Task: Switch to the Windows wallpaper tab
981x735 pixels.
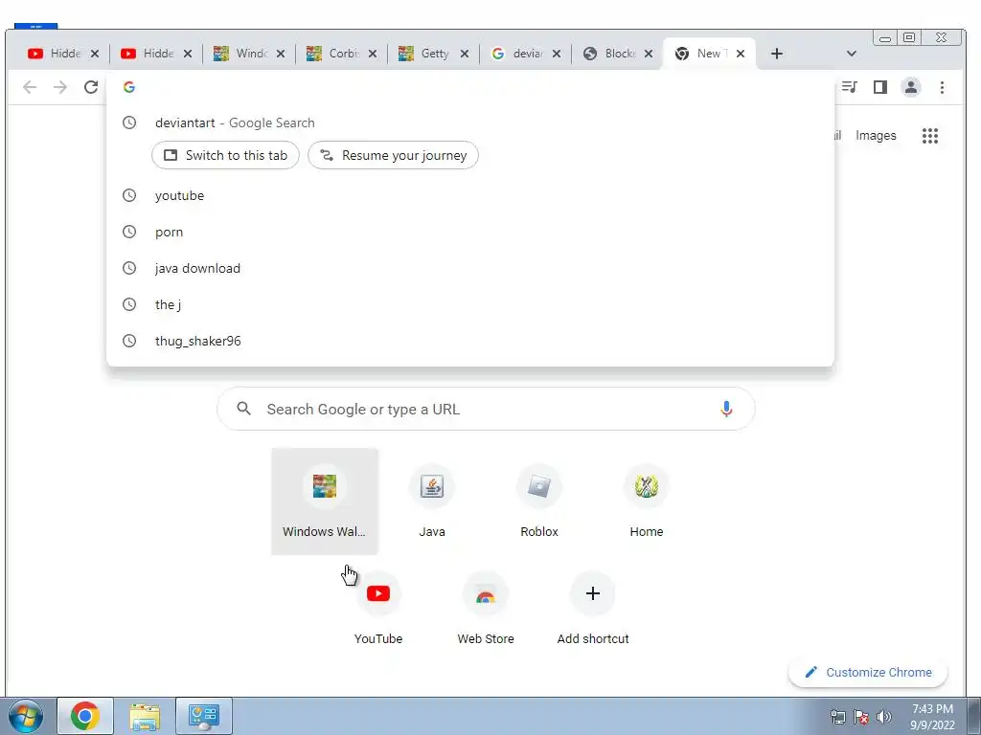Action: (x=248, y=54)
